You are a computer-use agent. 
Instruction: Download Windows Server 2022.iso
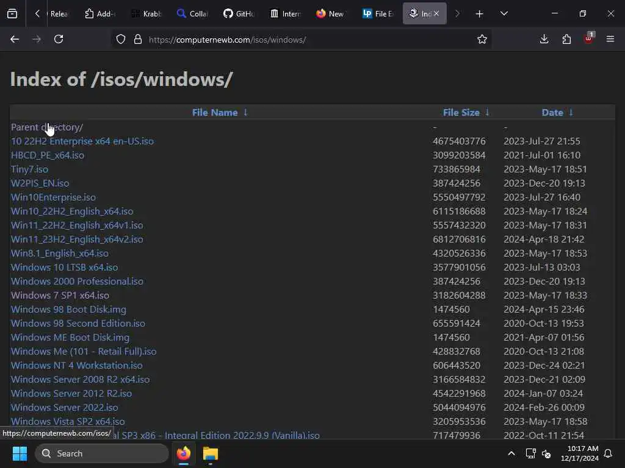(65, 407)
